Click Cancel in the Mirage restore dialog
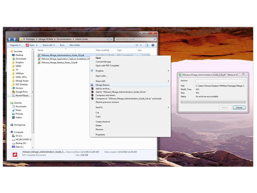Image resolution: width=257 pixels, height=193 pixels. coord(239,107)
